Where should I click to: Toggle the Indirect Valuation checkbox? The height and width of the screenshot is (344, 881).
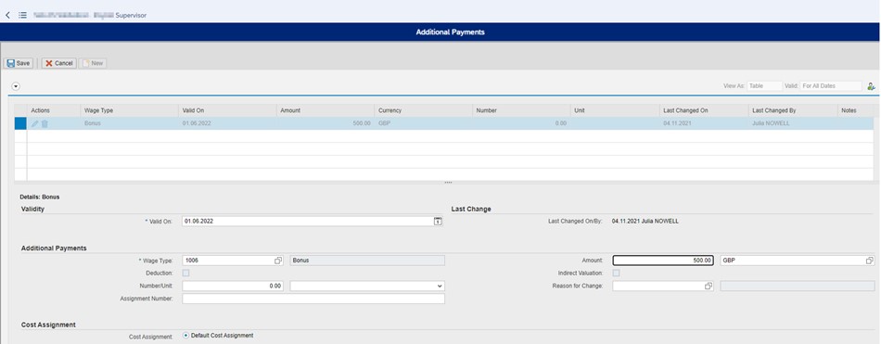coord(617,274)
